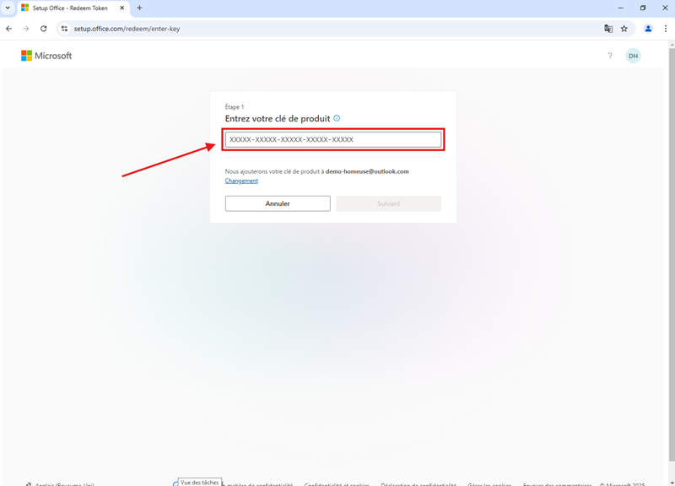Open the help question mark icon

click(x=610, y=56)
